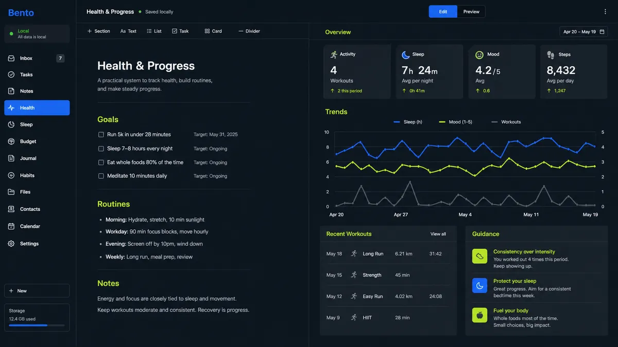Click the Sleep moon icon on overview card
Image resolution: width=618 pixels, height=347 pixels.
(x=406, y=54)
